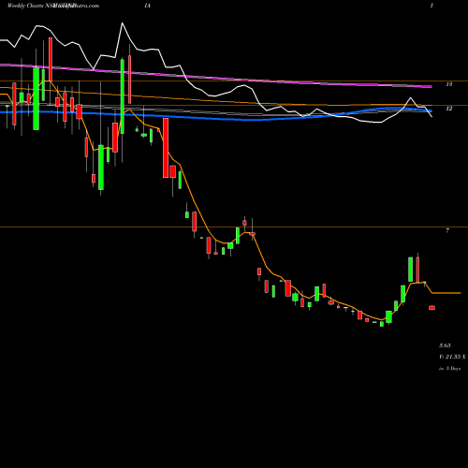Image resolution: width=468 pixels, height=468 pixels.
Task: Click the '12' price axis label
Action: coord(449,109)
